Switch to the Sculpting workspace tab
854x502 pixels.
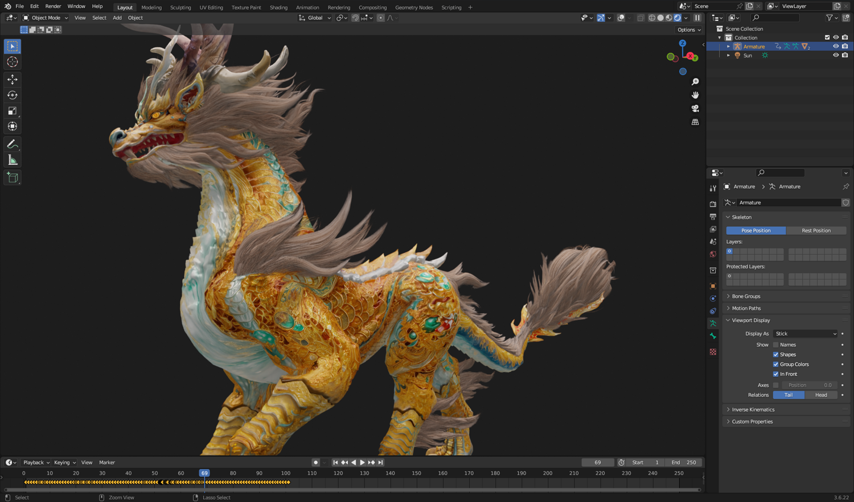coord(180,7)
